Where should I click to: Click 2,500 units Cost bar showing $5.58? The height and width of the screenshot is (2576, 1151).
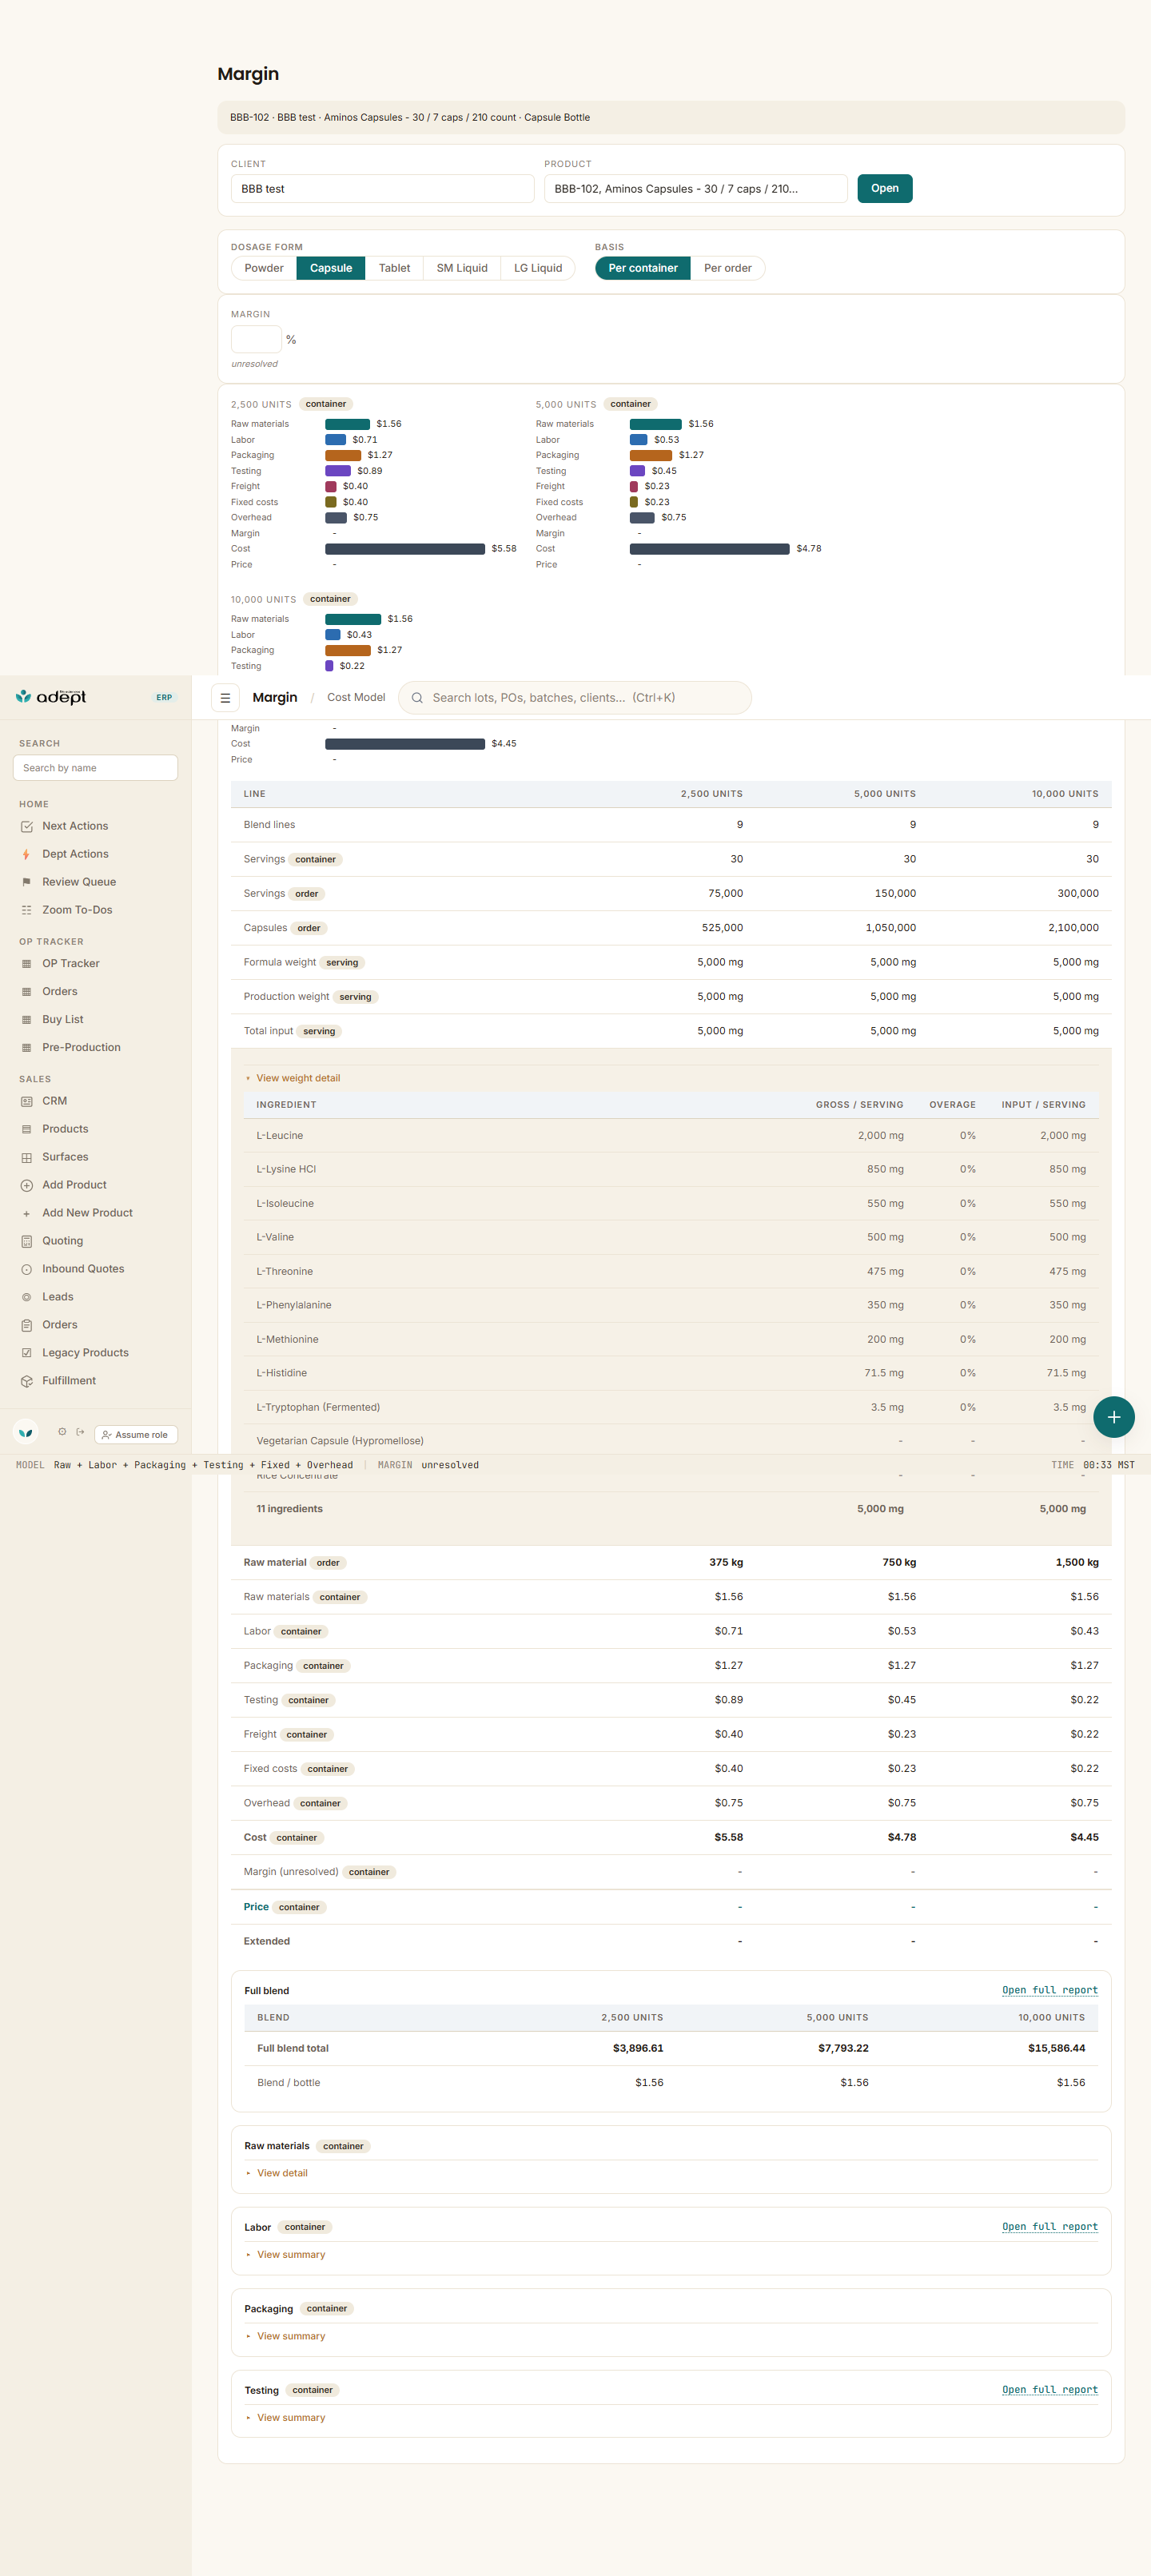point(405,549)
